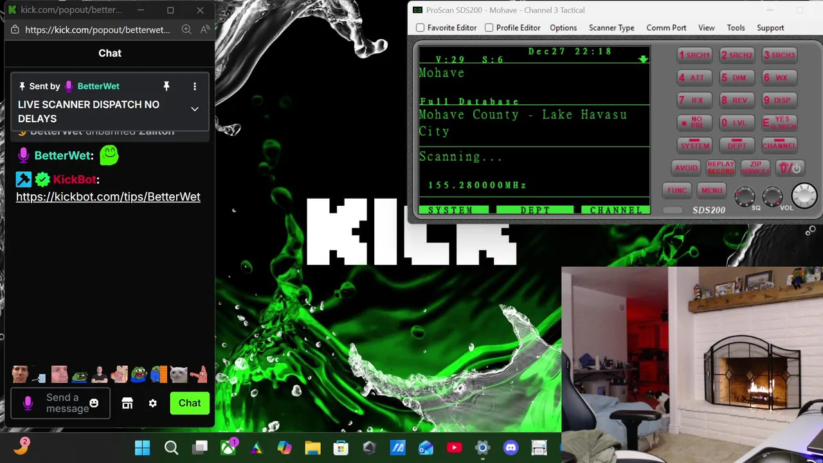
Task: Click the red CHANNEL keypad button
Action: [x=779, y=145]
